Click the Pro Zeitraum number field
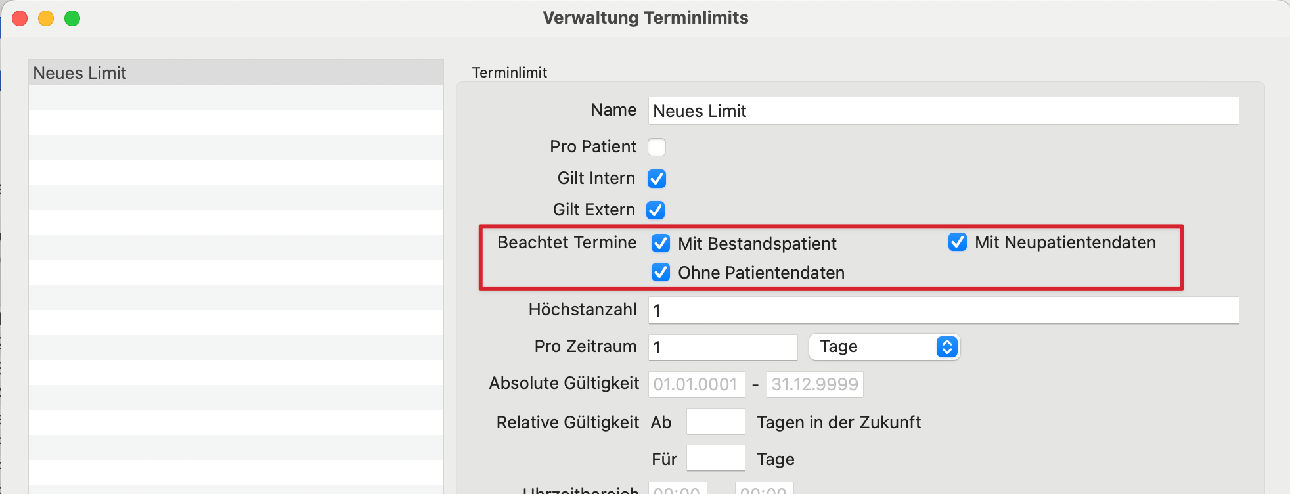 coord(723,347)
